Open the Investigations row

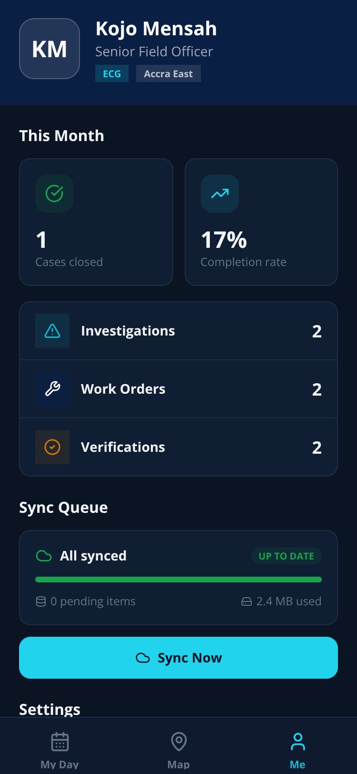coord(178,331)
